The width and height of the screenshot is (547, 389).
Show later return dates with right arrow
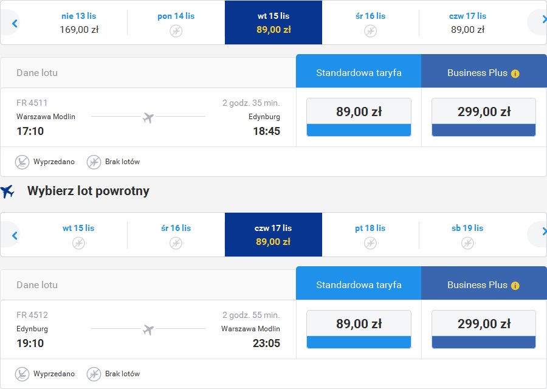[x=542, y=232]
